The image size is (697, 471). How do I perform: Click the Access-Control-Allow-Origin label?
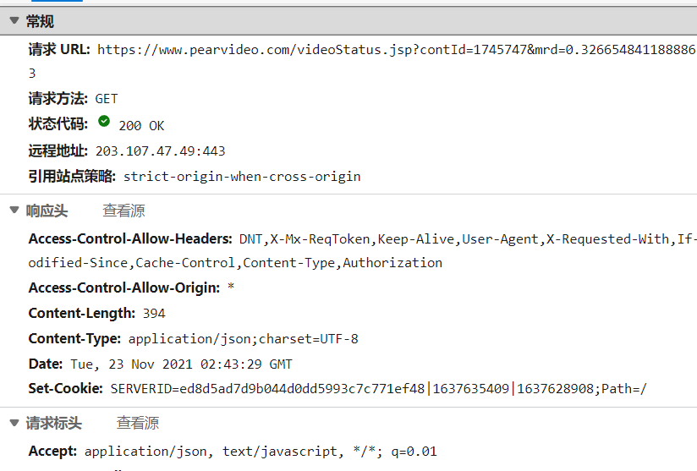click(x=124, y=288)
